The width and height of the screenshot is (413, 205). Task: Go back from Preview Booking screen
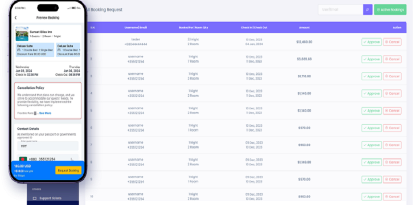pos(16,18)
